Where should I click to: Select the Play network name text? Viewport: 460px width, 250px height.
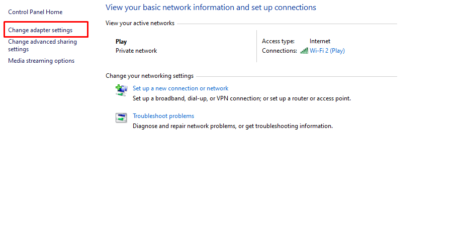coord(121,42)
